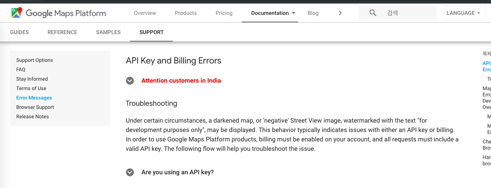Viewport: 491px width, 188px height.
Task: Switch to the SAMPLES tab
Action: coord(108,32)
